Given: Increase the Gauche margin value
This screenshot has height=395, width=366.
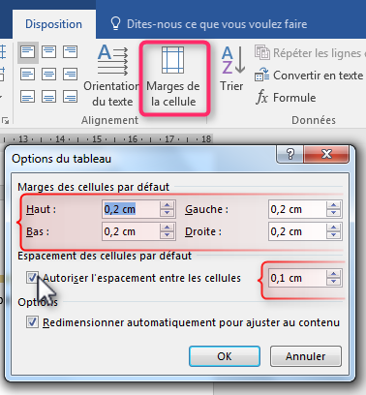Looking at the screenshot, I should pyautogui.click(x=333, y=205).
